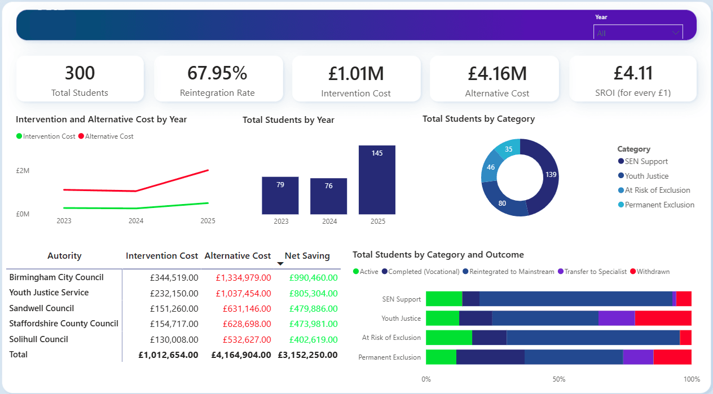The image size is (713, 394).
Task: Click the 2025 bar in Total Students by Year
Action: [377, 180]
